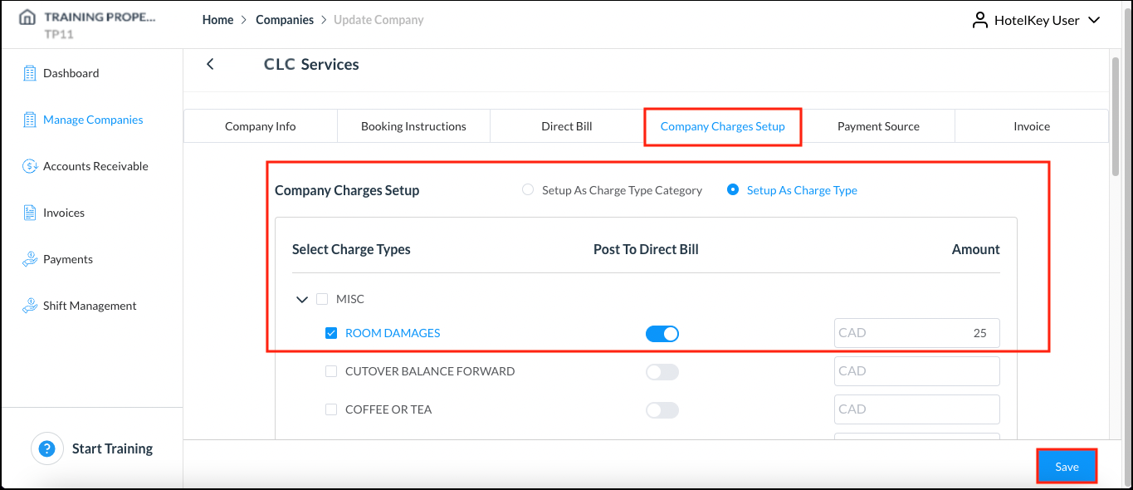Open the Payment Source tab
Image resolution: width=1133 pixels, height=490 pixels.
878,125
